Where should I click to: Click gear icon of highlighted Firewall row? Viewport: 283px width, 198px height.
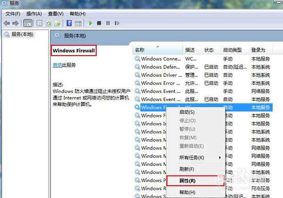click(x=137, y=107)
